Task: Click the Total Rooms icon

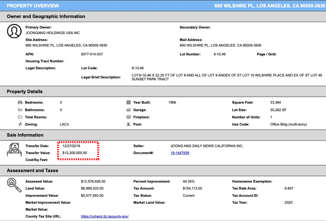Action: coord(20,117)
